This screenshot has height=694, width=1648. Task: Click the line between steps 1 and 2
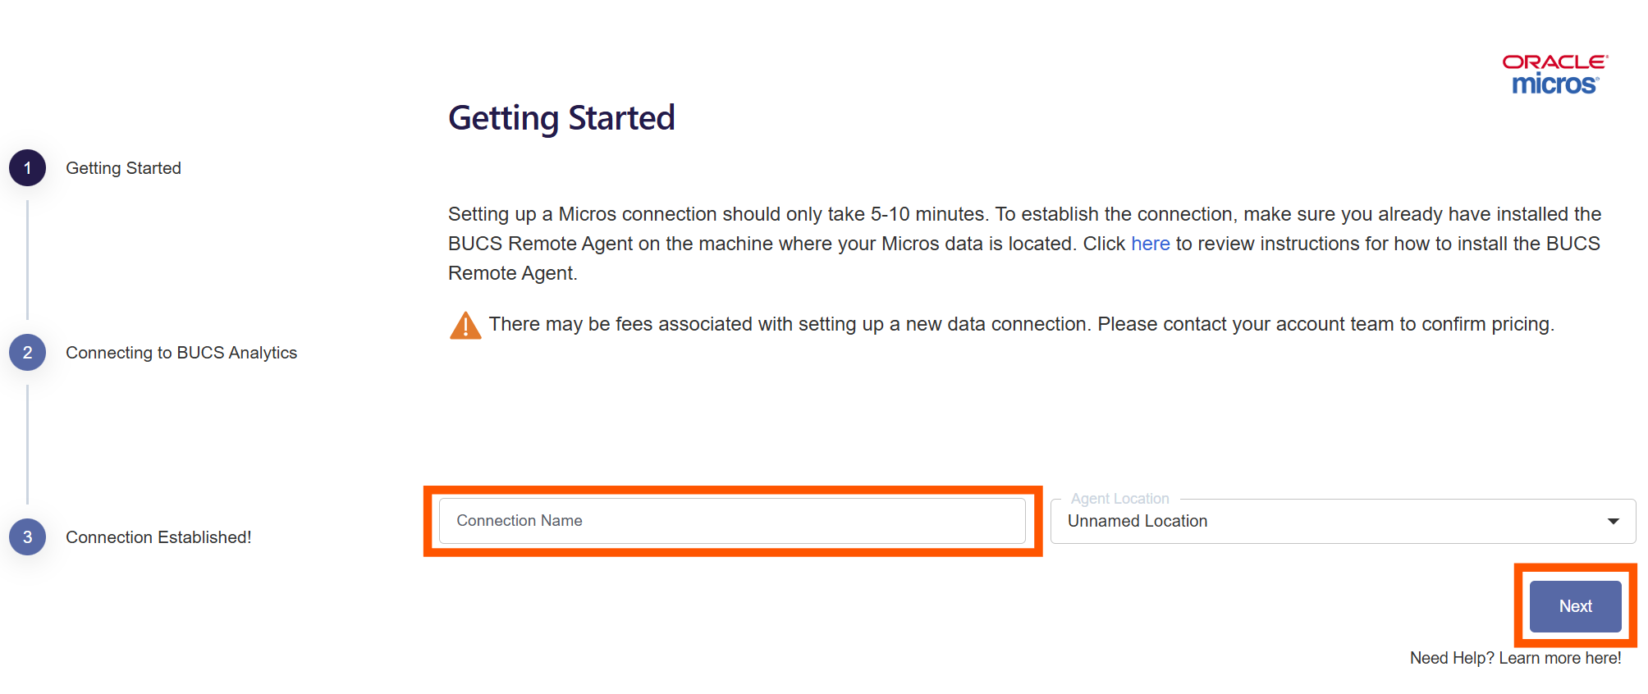click(x=27, y=260)
